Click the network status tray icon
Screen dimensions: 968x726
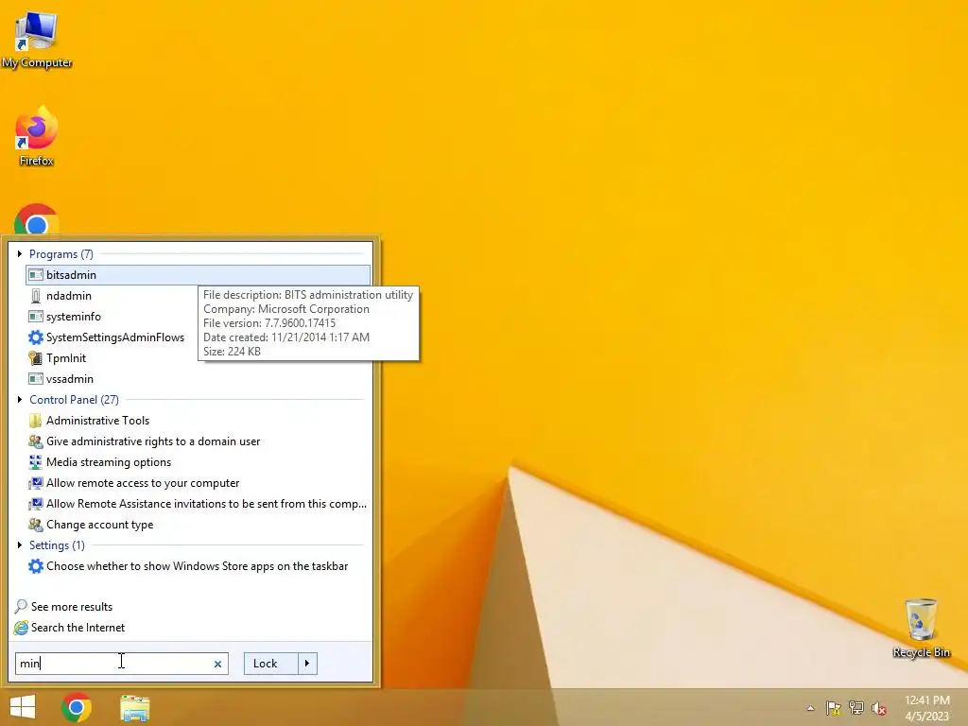[856, 708]
